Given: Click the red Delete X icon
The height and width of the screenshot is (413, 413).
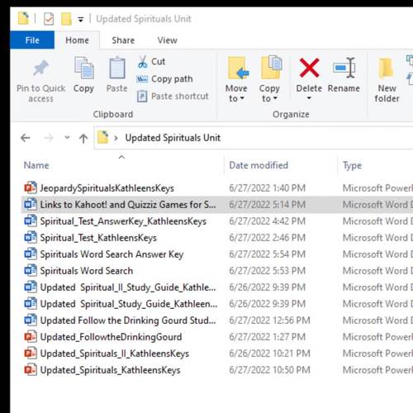Looking at the screenshot, I should click(309, 68).
